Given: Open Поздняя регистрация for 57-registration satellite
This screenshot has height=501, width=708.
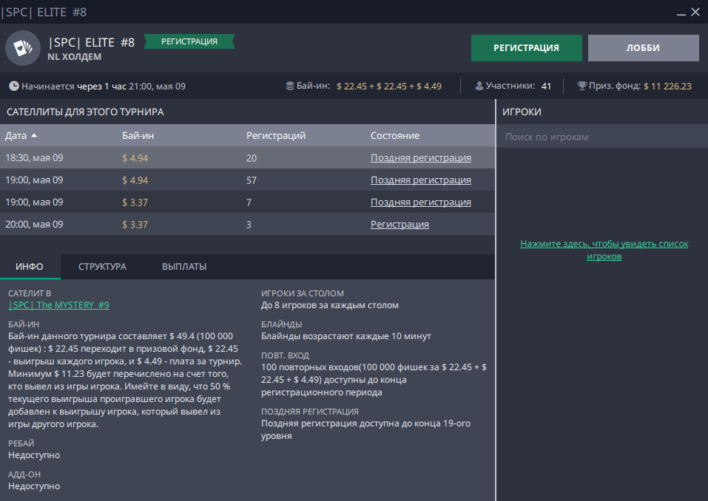Looking at the screenshot, I should 420,180.
